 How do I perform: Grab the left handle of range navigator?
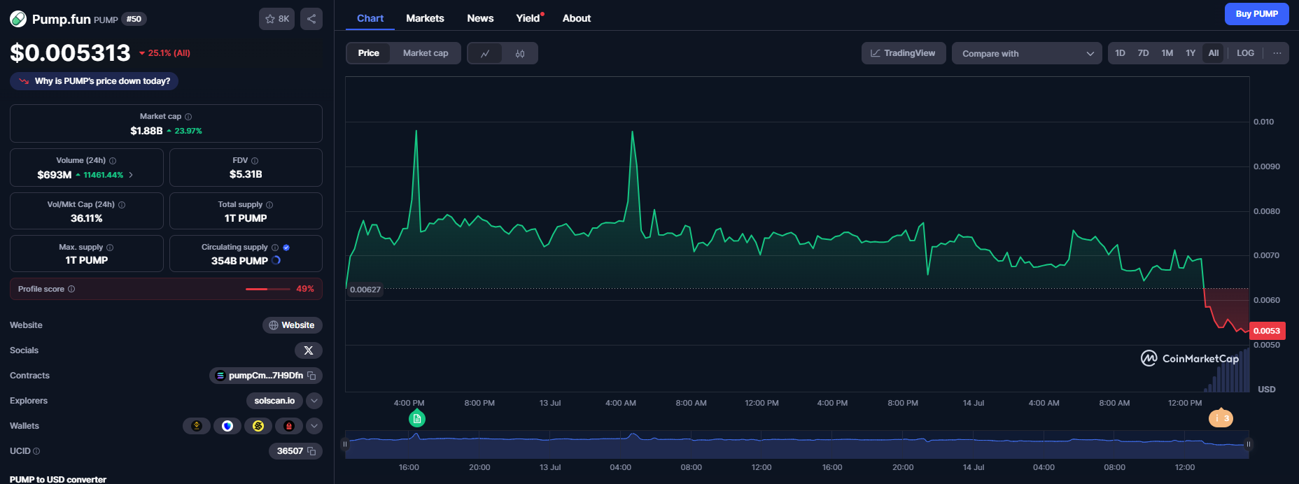coord(344,444)
